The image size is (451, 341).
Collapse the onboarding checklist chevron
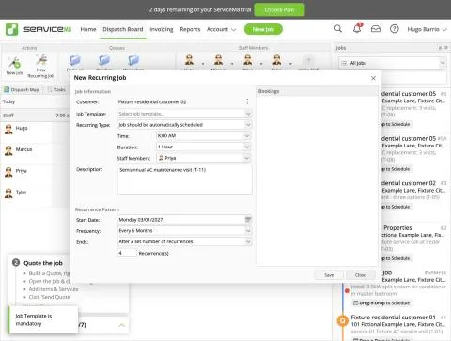121,325
